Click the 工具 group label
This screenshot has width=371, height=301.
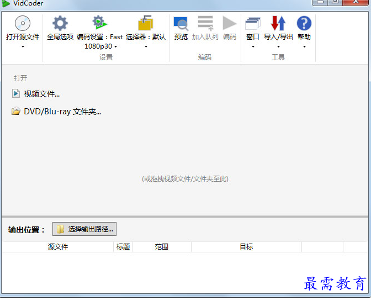[x=278, y=57]
